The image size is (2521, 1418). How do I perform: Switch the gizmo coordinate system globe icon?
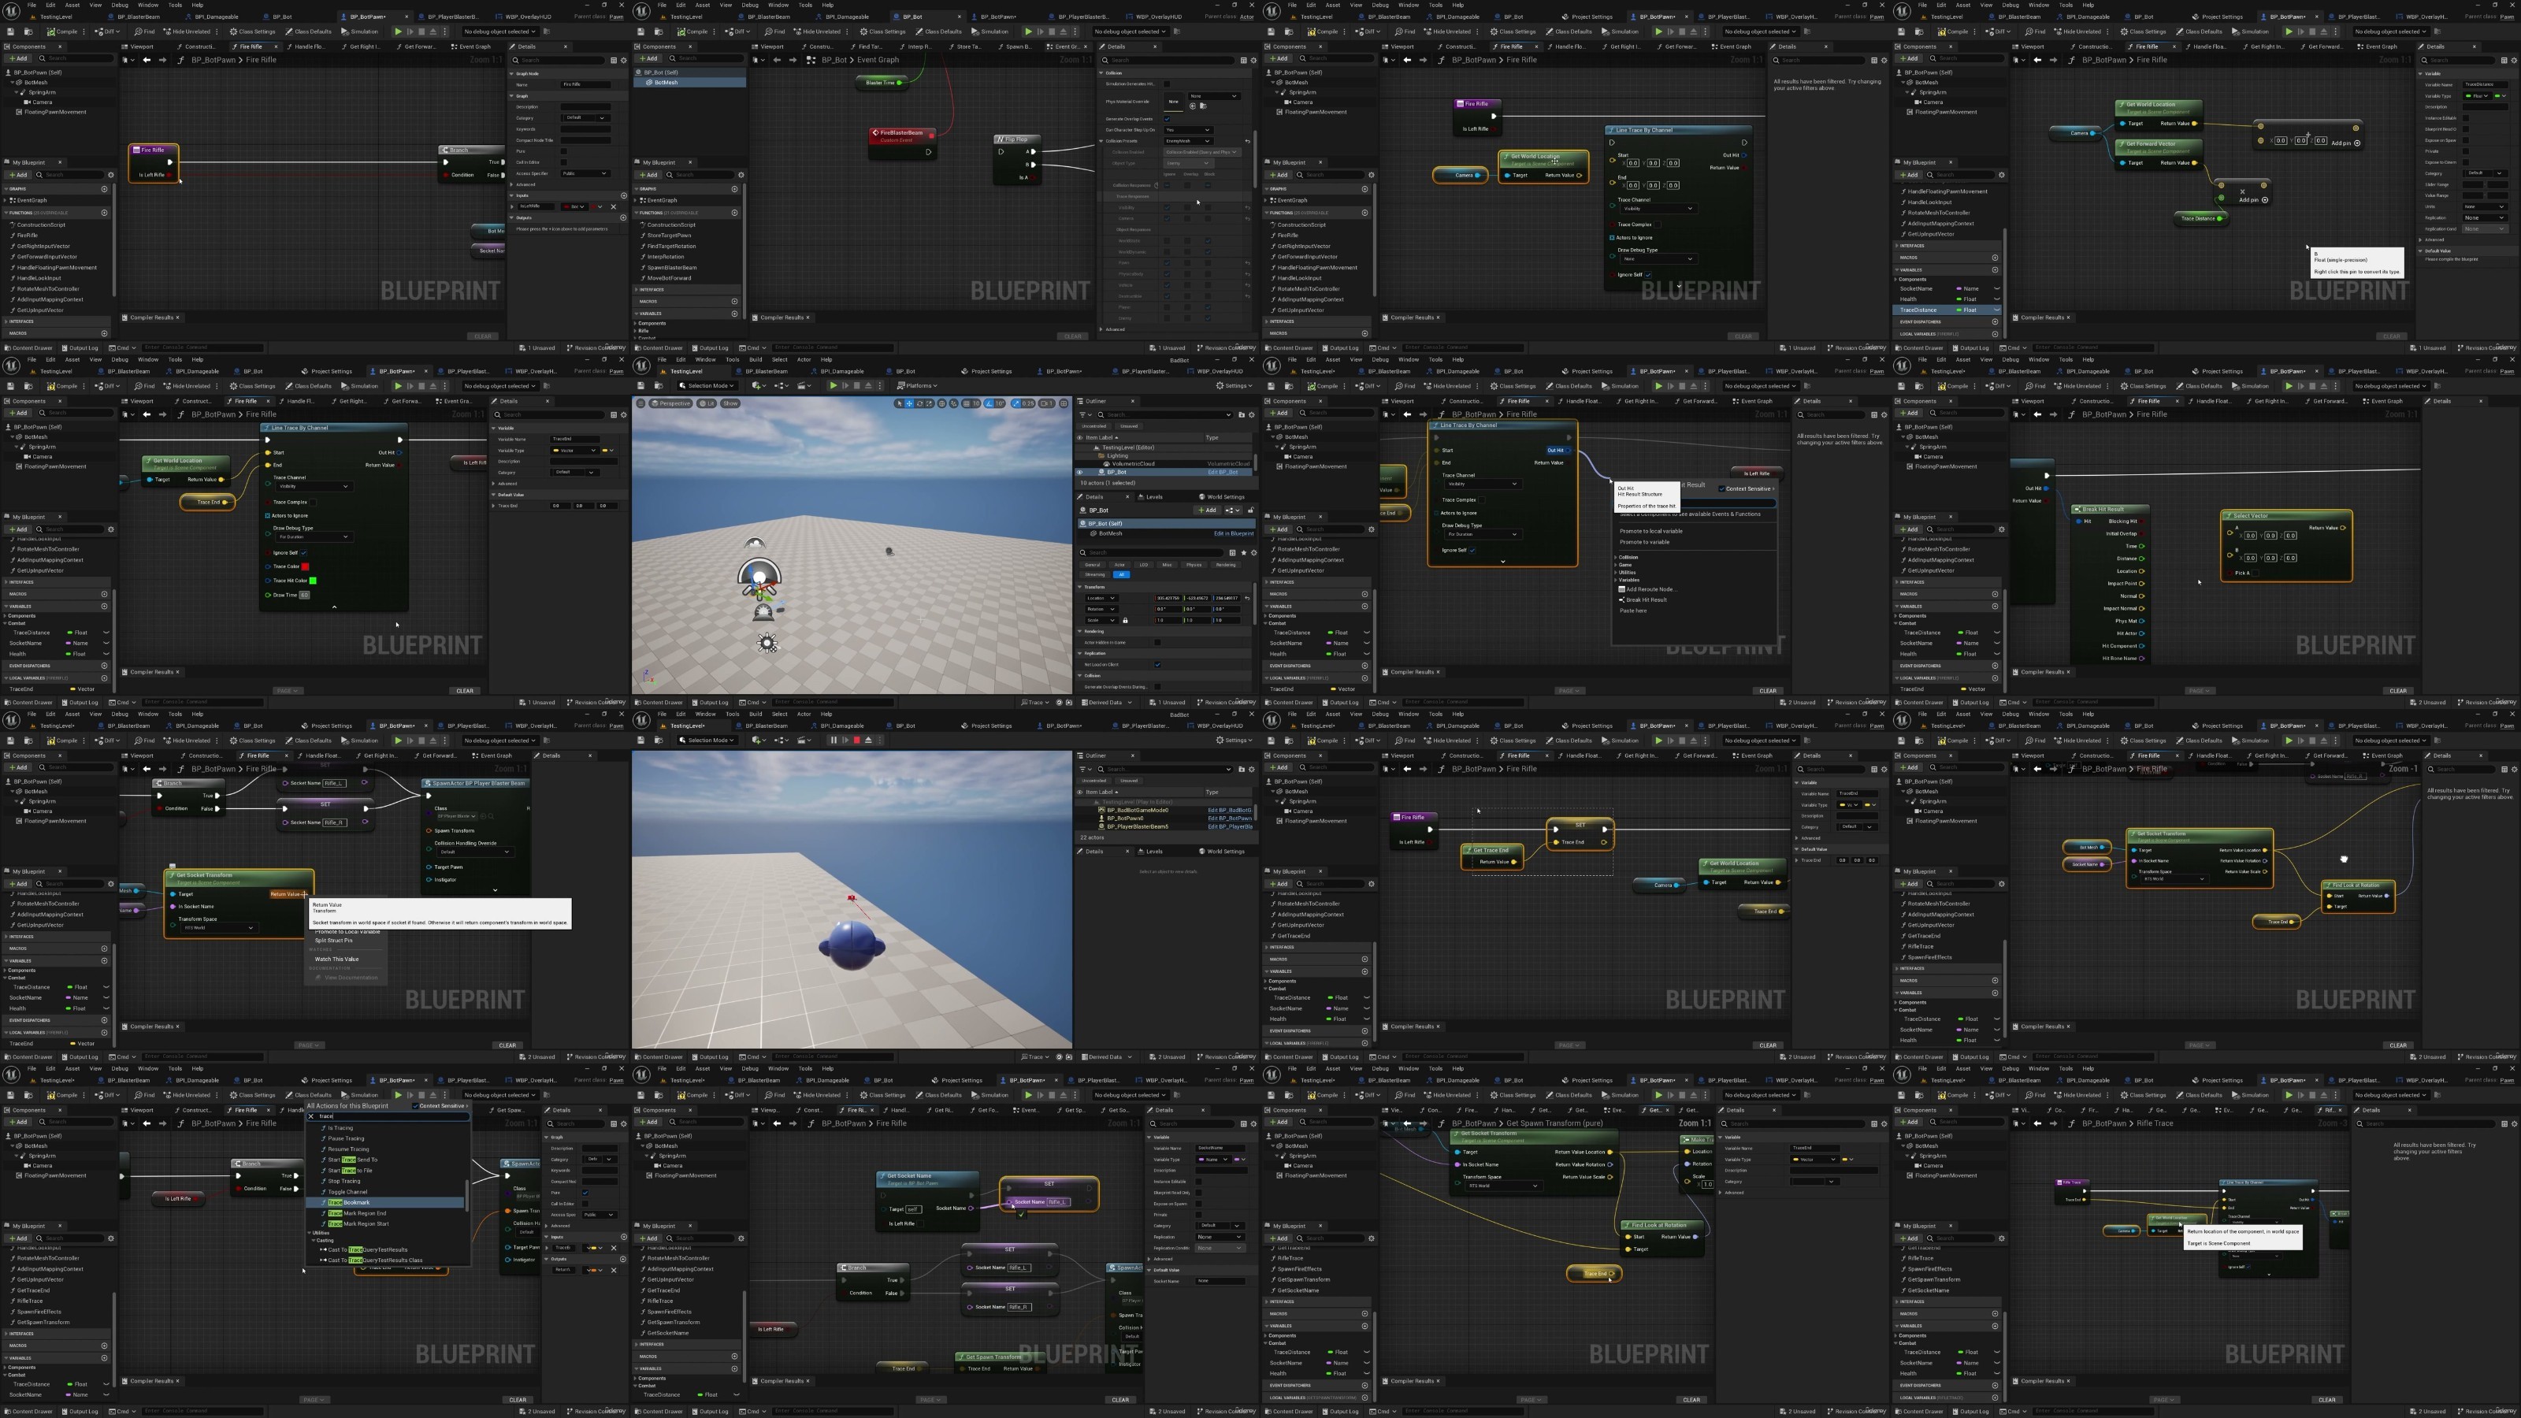tap(942, 403)
